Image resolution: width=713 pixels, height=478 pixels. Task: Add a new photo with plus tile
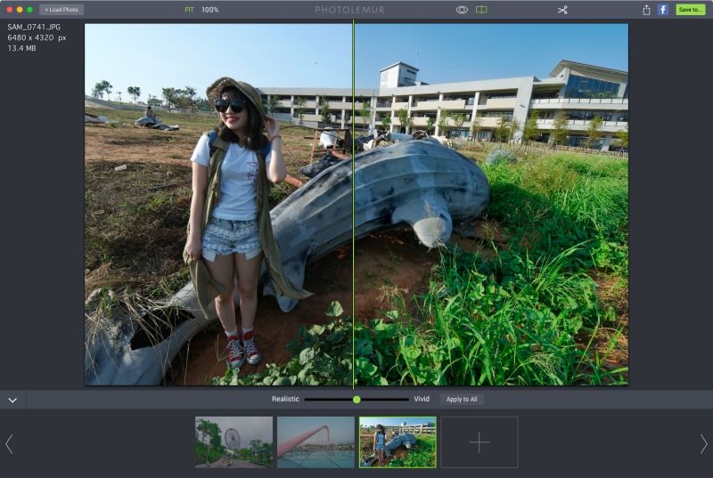(x=479, y=442)
